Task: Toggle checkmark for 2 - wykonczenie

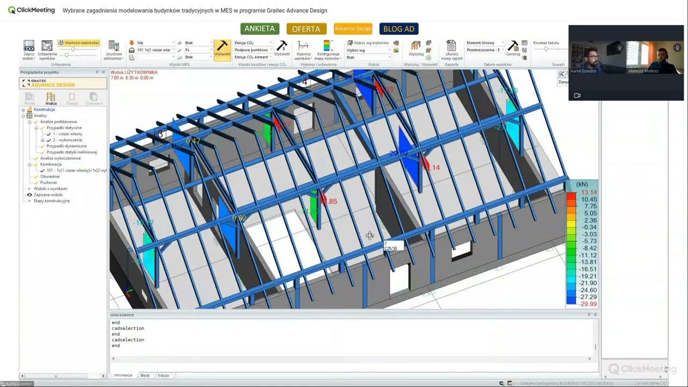Action: pyautogui.click(x=48, y=140)
